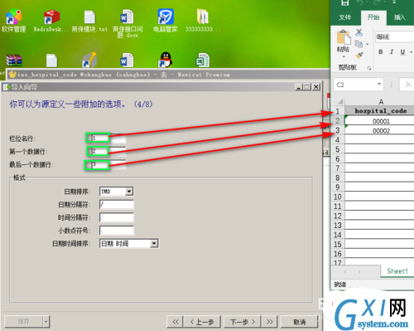Select the Sheet1 worksheet tab
This screenshot has height=331, width=414.
[x=397, y=271]
